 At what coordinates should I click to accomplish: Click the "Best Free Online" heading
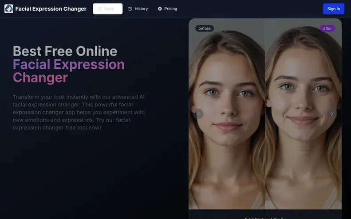(65, 51)
